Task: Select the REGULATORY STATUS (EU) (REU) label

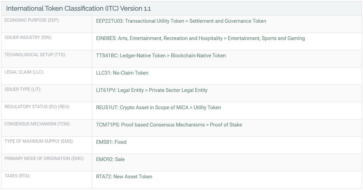Action: click(37, 106)
